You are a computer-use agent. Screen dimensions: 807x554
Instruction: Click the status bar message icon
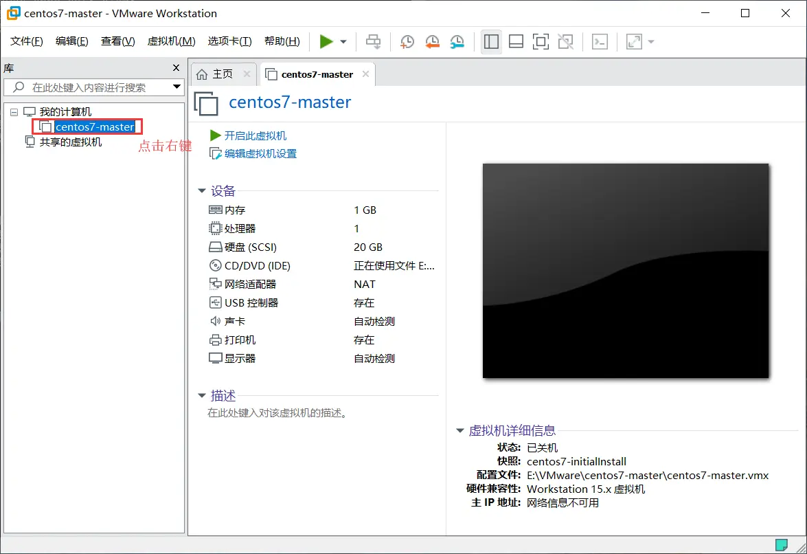click(782, 545)
